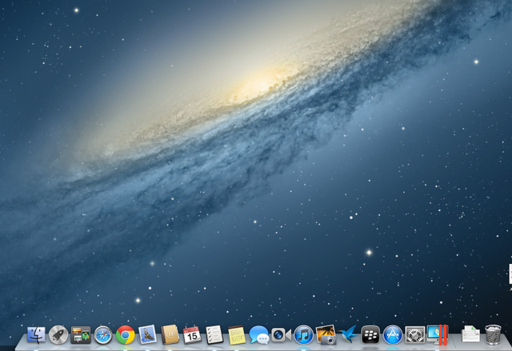
Task: Open the Trash in the dock
Action: 493,335
